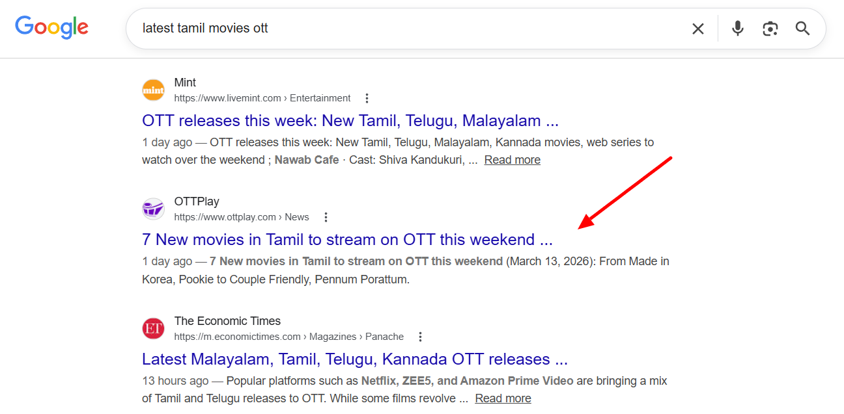
Task: Open the Latest Malayalam Tamil Telugu Kannada article
Action: (354, 359)
